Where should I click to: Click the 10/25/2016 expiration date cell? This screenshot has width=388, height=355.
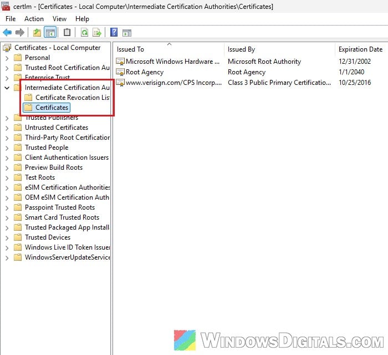tap(355, 83)
